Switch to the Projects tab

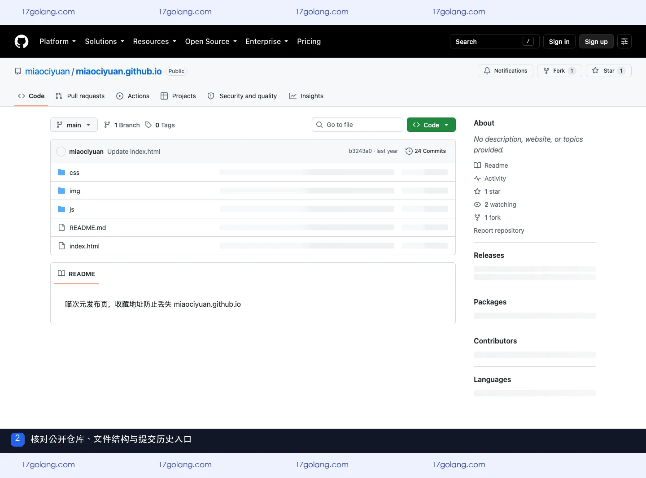(178, 96)
